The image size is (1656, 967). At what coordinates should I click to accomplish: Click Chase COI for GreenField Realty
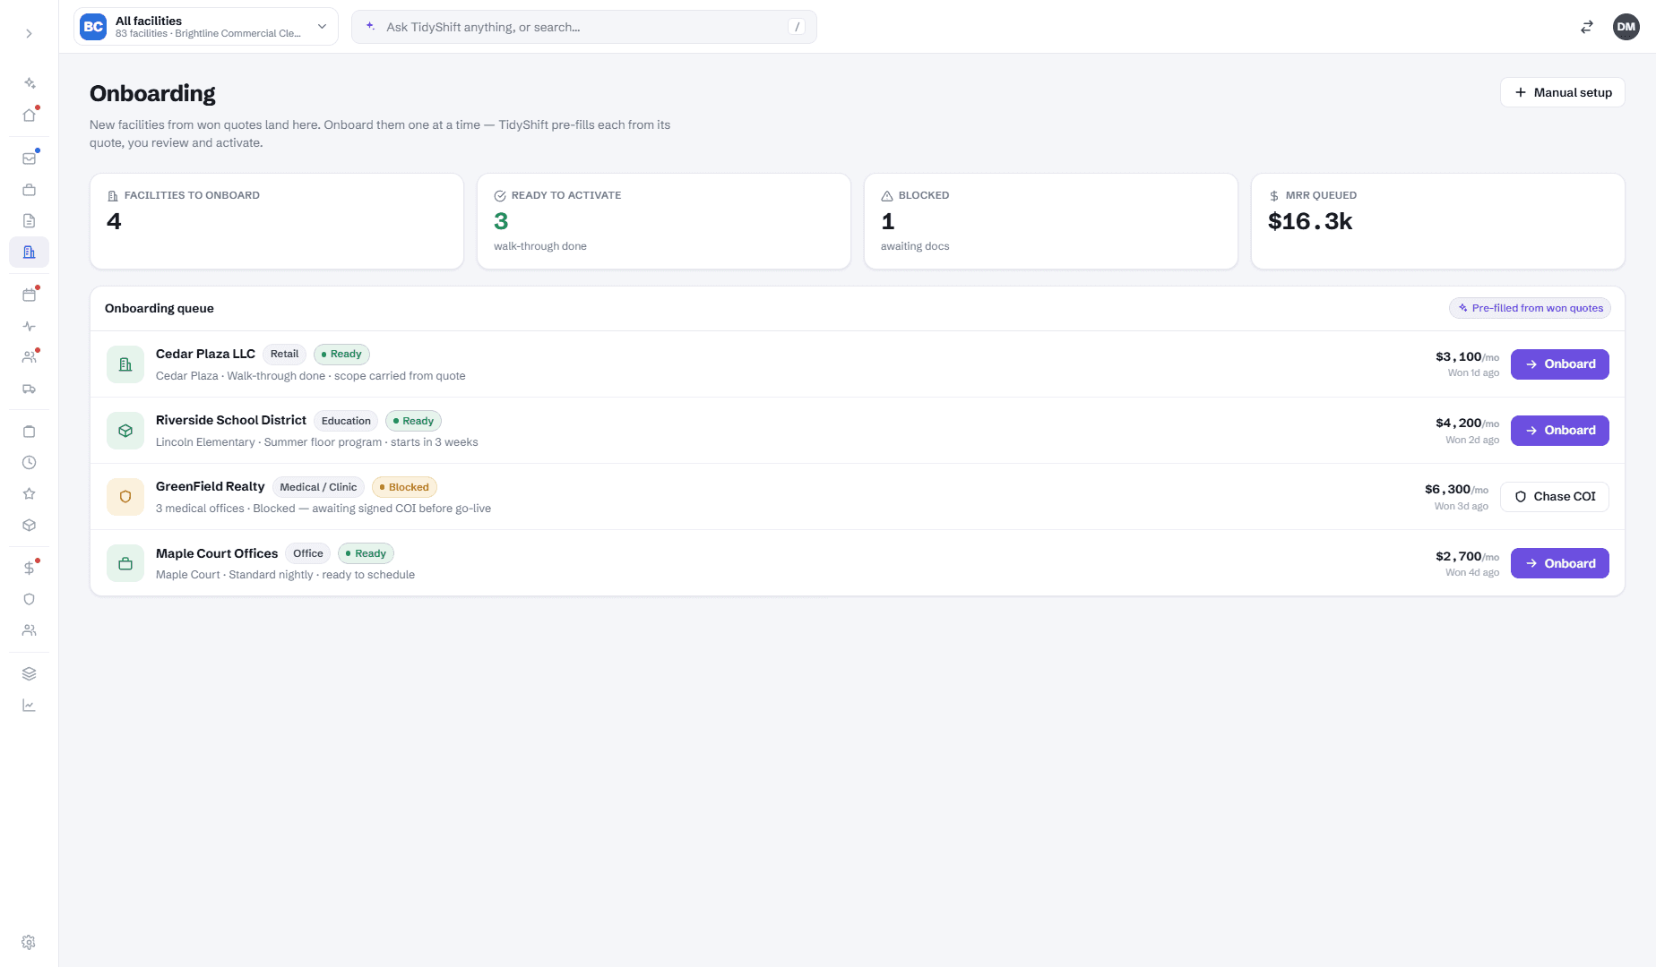[1554, 497]
